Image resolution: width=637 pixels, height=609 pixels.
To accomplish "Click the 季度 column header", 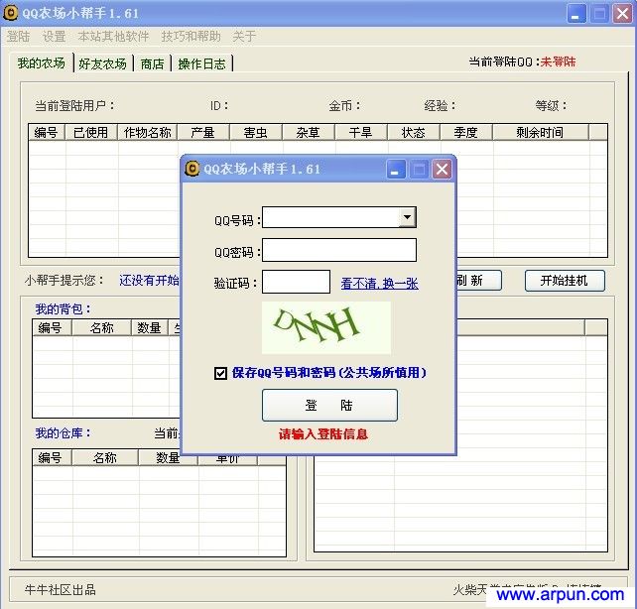I will click(466, 132).
